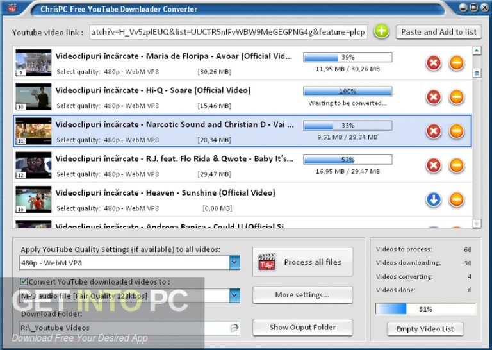The image size is (492, 350).
Task: Click the Youtube video link input field
Action: click(x=229, y=32)
